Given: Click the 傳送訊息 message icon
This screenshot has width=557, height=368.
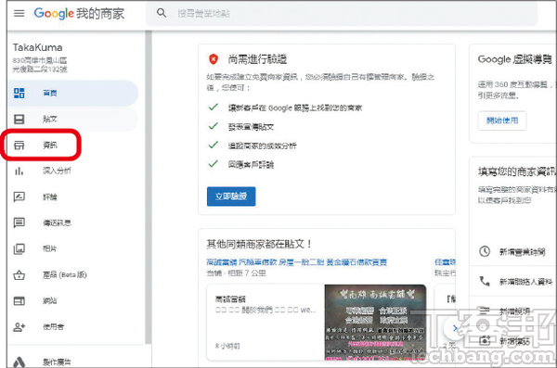Looking at the screenshot, I should (19, 222).
